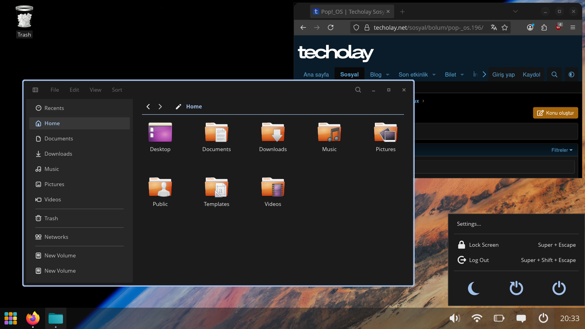585x329 pixels.
Task: Open Trash in the file manager sidebar
Action: point(80,218)
